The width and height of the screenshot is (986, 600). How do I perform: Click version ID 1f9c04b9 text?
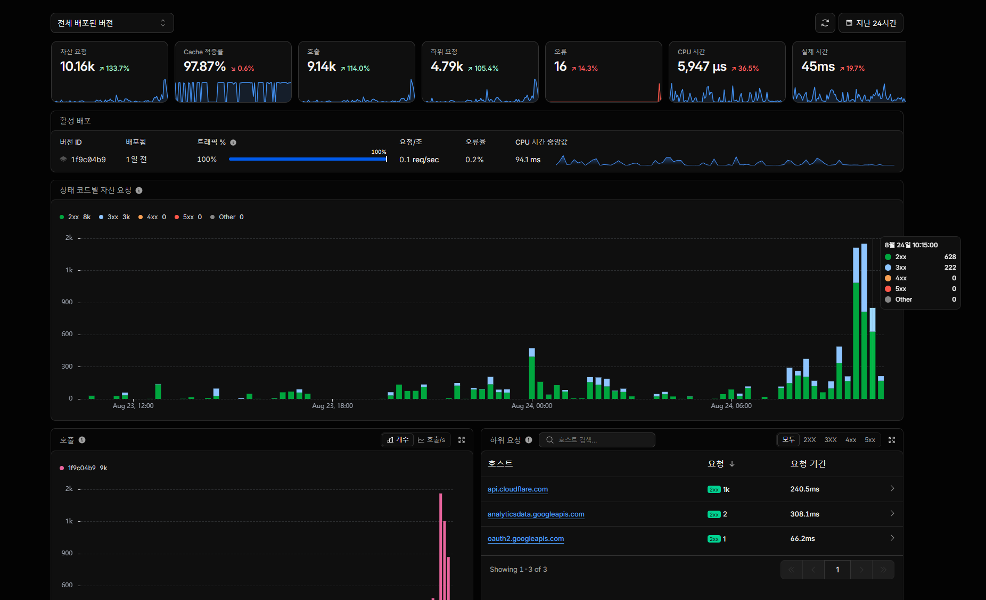[x=88, y=160]
